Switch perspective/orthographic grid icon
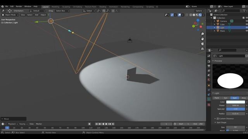 (x=202, y=49)
